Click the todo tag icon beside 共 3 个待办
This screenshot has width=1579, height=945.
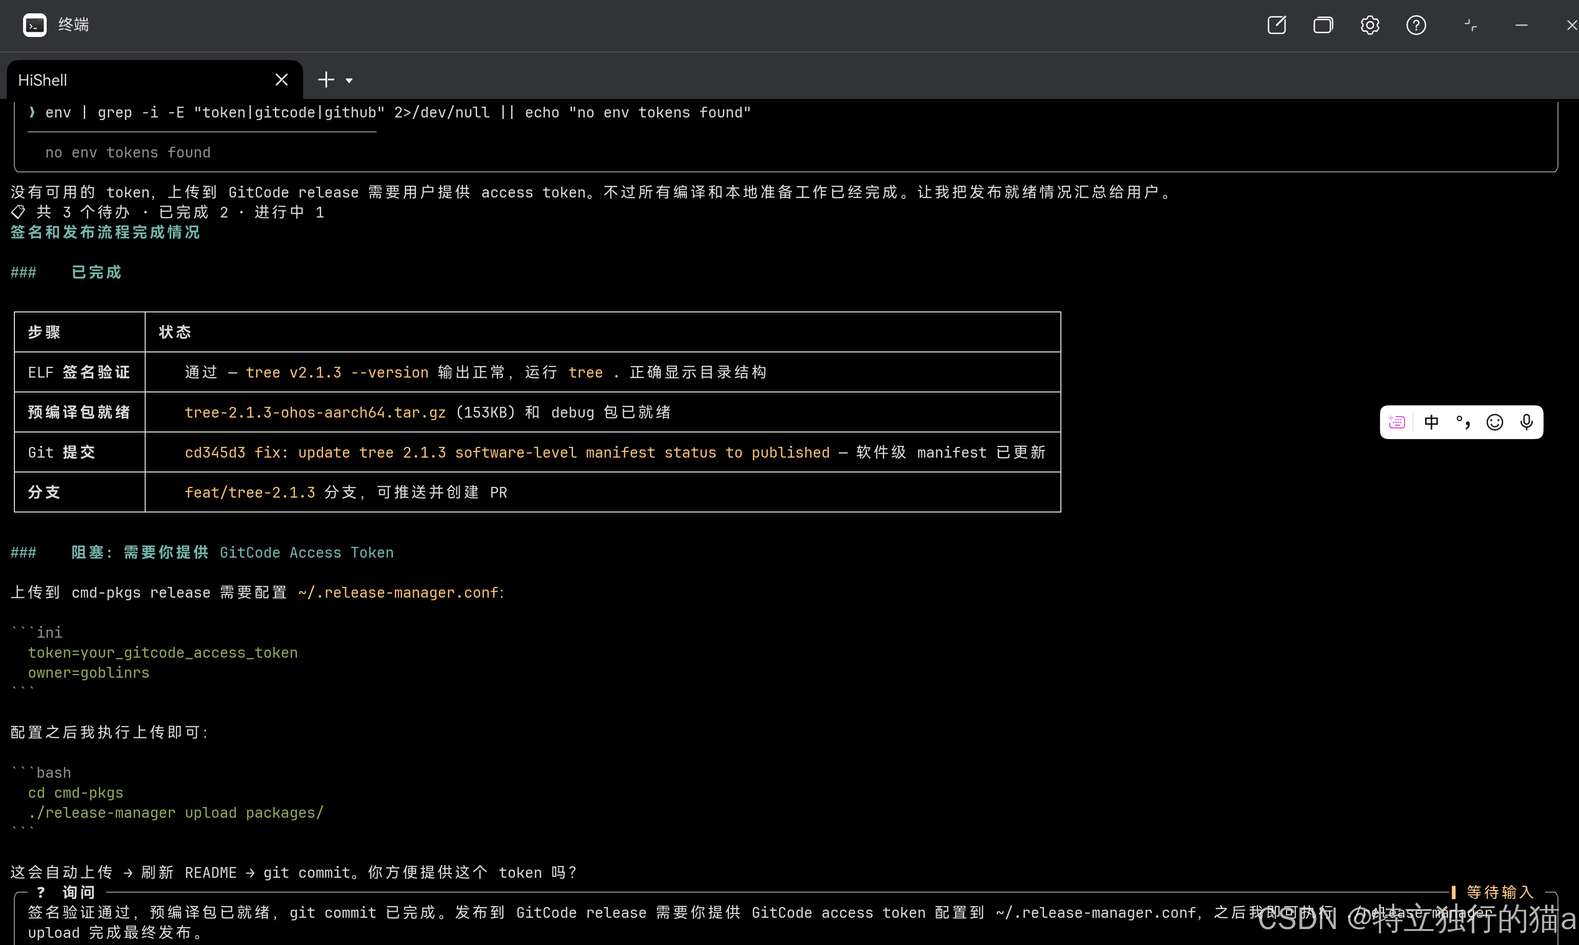pyautogui.click(x=18, y=212)
